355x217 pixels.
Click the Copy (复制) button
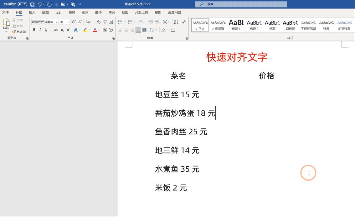18,26
